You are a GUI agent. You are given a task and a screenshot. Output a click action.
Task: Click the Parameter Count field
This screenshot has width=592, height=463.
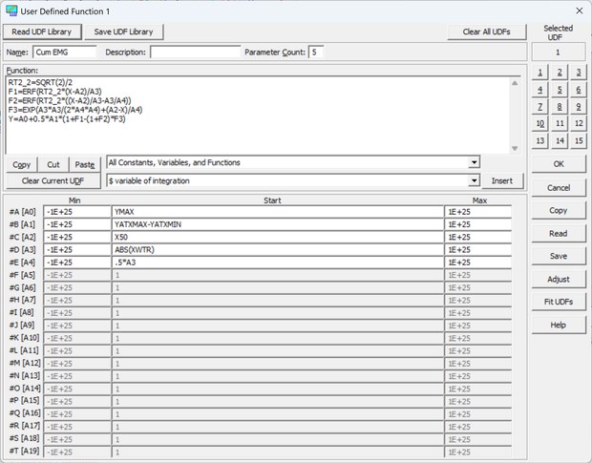click(316, 53)
